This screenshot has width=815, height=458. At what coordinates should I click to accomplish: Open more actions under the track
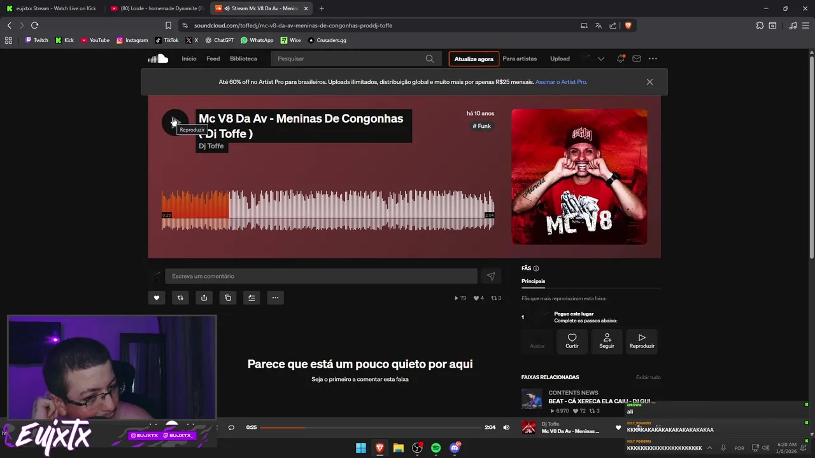tap(275, 298)
